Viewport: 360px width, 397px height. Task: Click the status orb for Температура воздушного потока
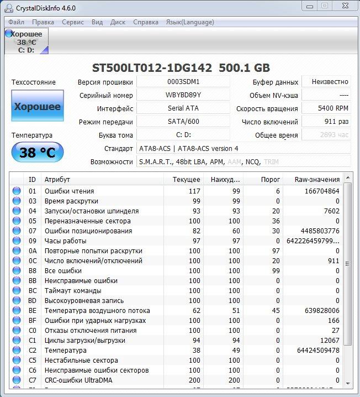pos(17,311)
